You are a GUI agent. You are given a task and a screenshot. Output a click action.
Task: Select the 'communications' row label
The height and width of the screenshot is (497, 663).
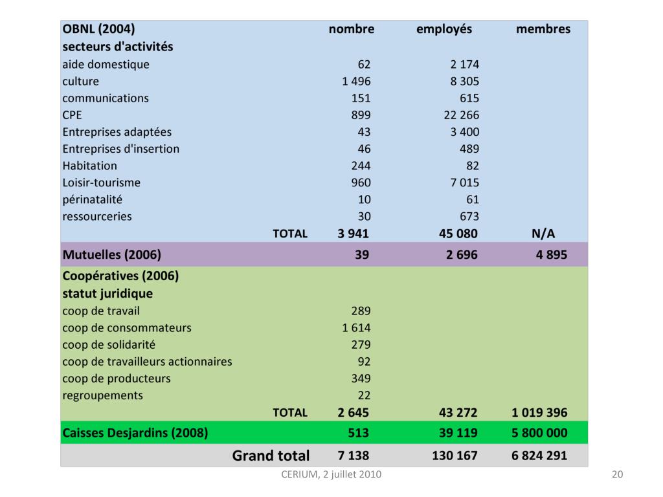[x=106, y=98]
